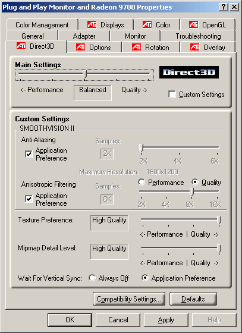Click the Anti-Aliasing 2X samples box

click(x=107, y=154)
